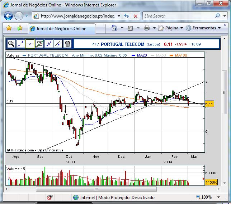Click the Internet protected mode status text

pos(117,198)
